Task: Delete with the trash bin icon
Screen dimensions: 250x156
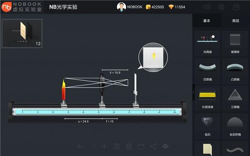Action: 129,146
